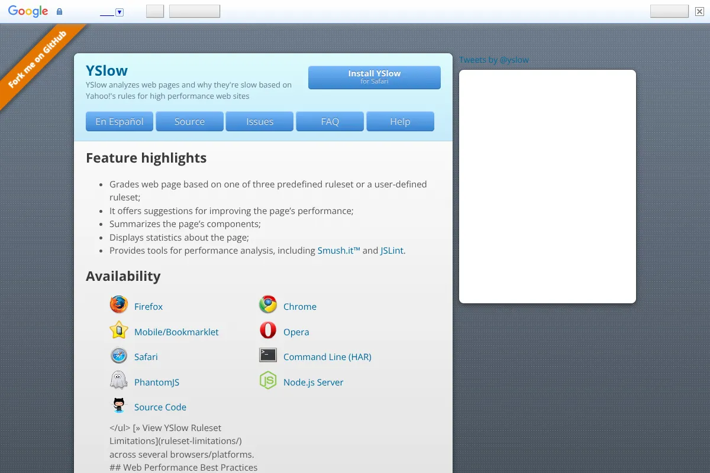Click the Firefox browser icon
The width and height of the screenshot is (710, 473).
[x=119, y=304]
